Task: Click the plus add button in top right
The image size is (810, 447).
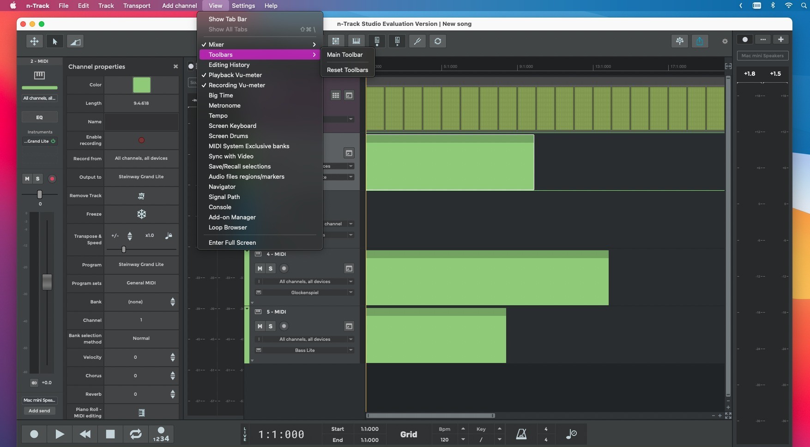Action: pos(781,40)
